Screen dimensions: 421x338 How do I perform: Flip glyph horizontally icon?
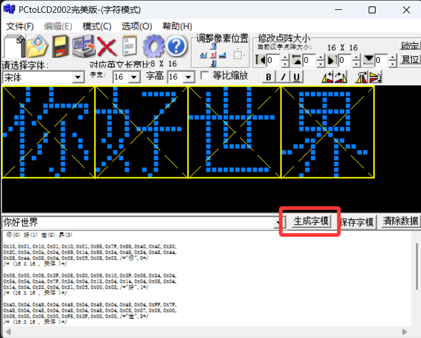pyautogui.click(x=361, y=77)
